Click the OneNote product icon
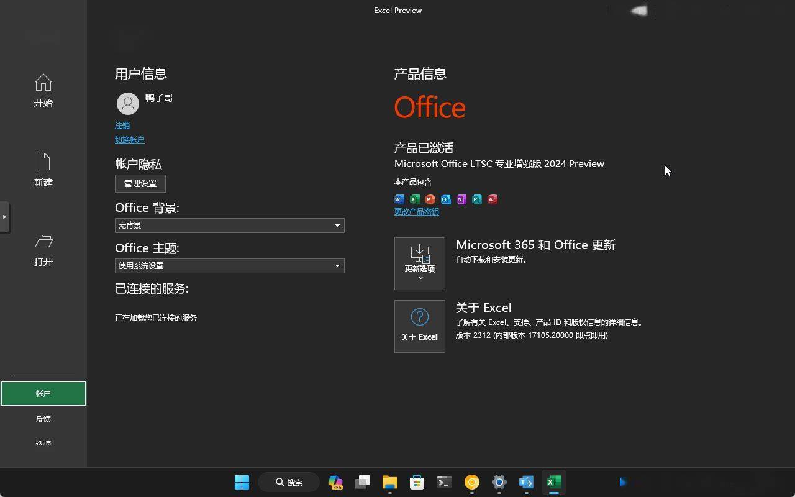The width and height of the screenshot is (795, 497). [461, 199]
